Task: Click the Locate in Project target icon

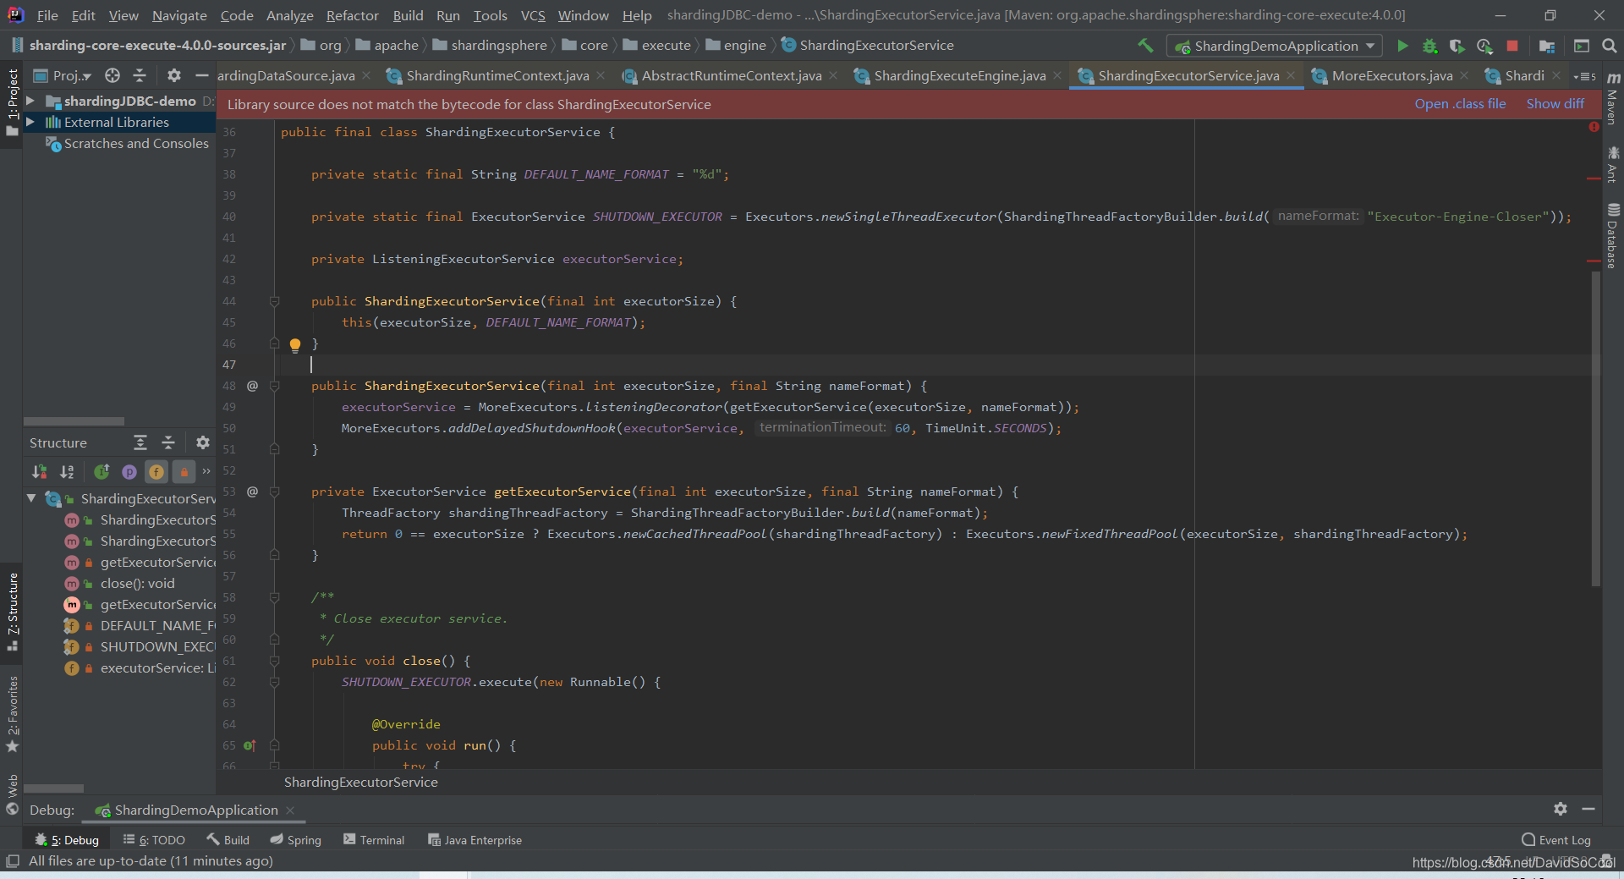Action: (112, 75)
